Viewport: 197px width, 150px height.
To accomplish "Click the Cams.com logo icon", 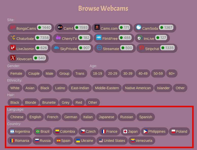I will point(97,27).
